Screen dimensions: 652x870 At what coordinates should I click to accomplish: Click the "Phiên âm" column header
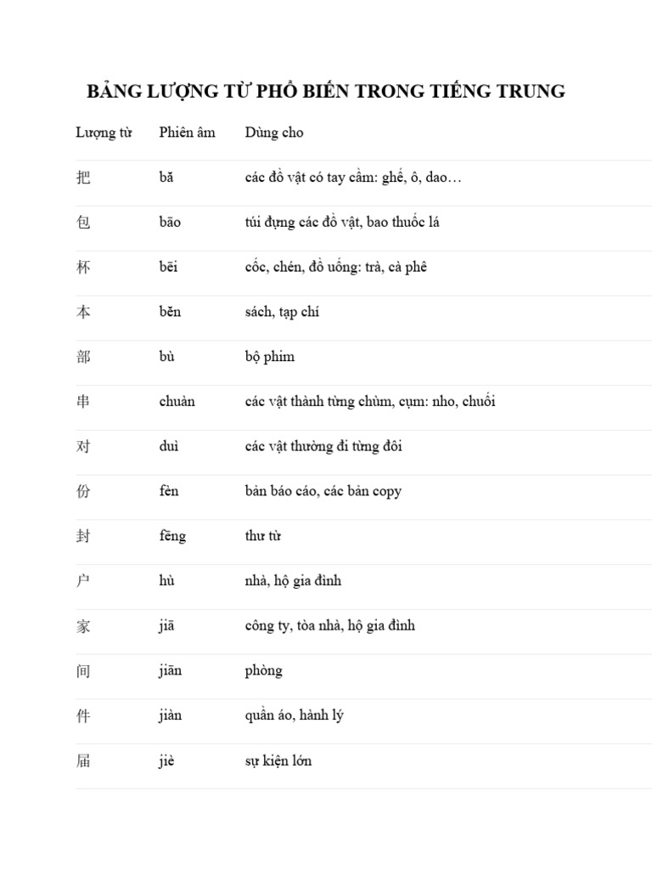pyautogui.click(x=187, y=133)
